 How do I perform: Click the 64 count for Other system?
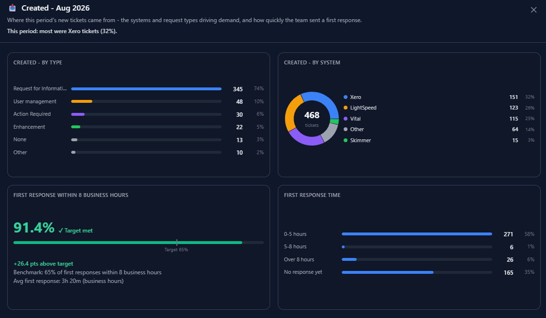515,129
